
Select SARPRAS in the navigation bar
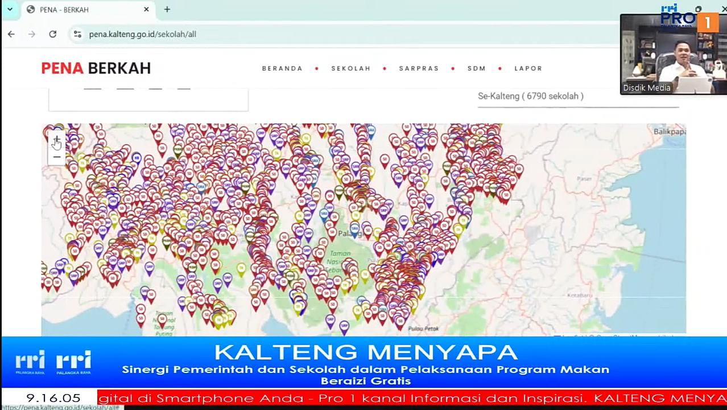click(x=419, y=68)
